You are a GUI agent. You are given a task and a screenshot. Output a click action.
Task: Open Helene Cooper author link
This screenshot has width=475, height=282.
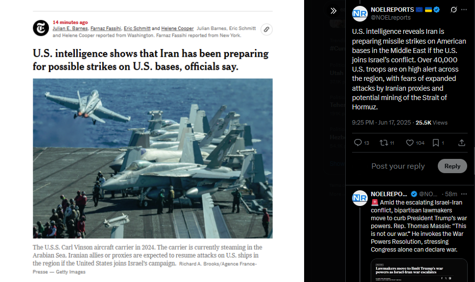pyautogui.click(x=177, y=28)
